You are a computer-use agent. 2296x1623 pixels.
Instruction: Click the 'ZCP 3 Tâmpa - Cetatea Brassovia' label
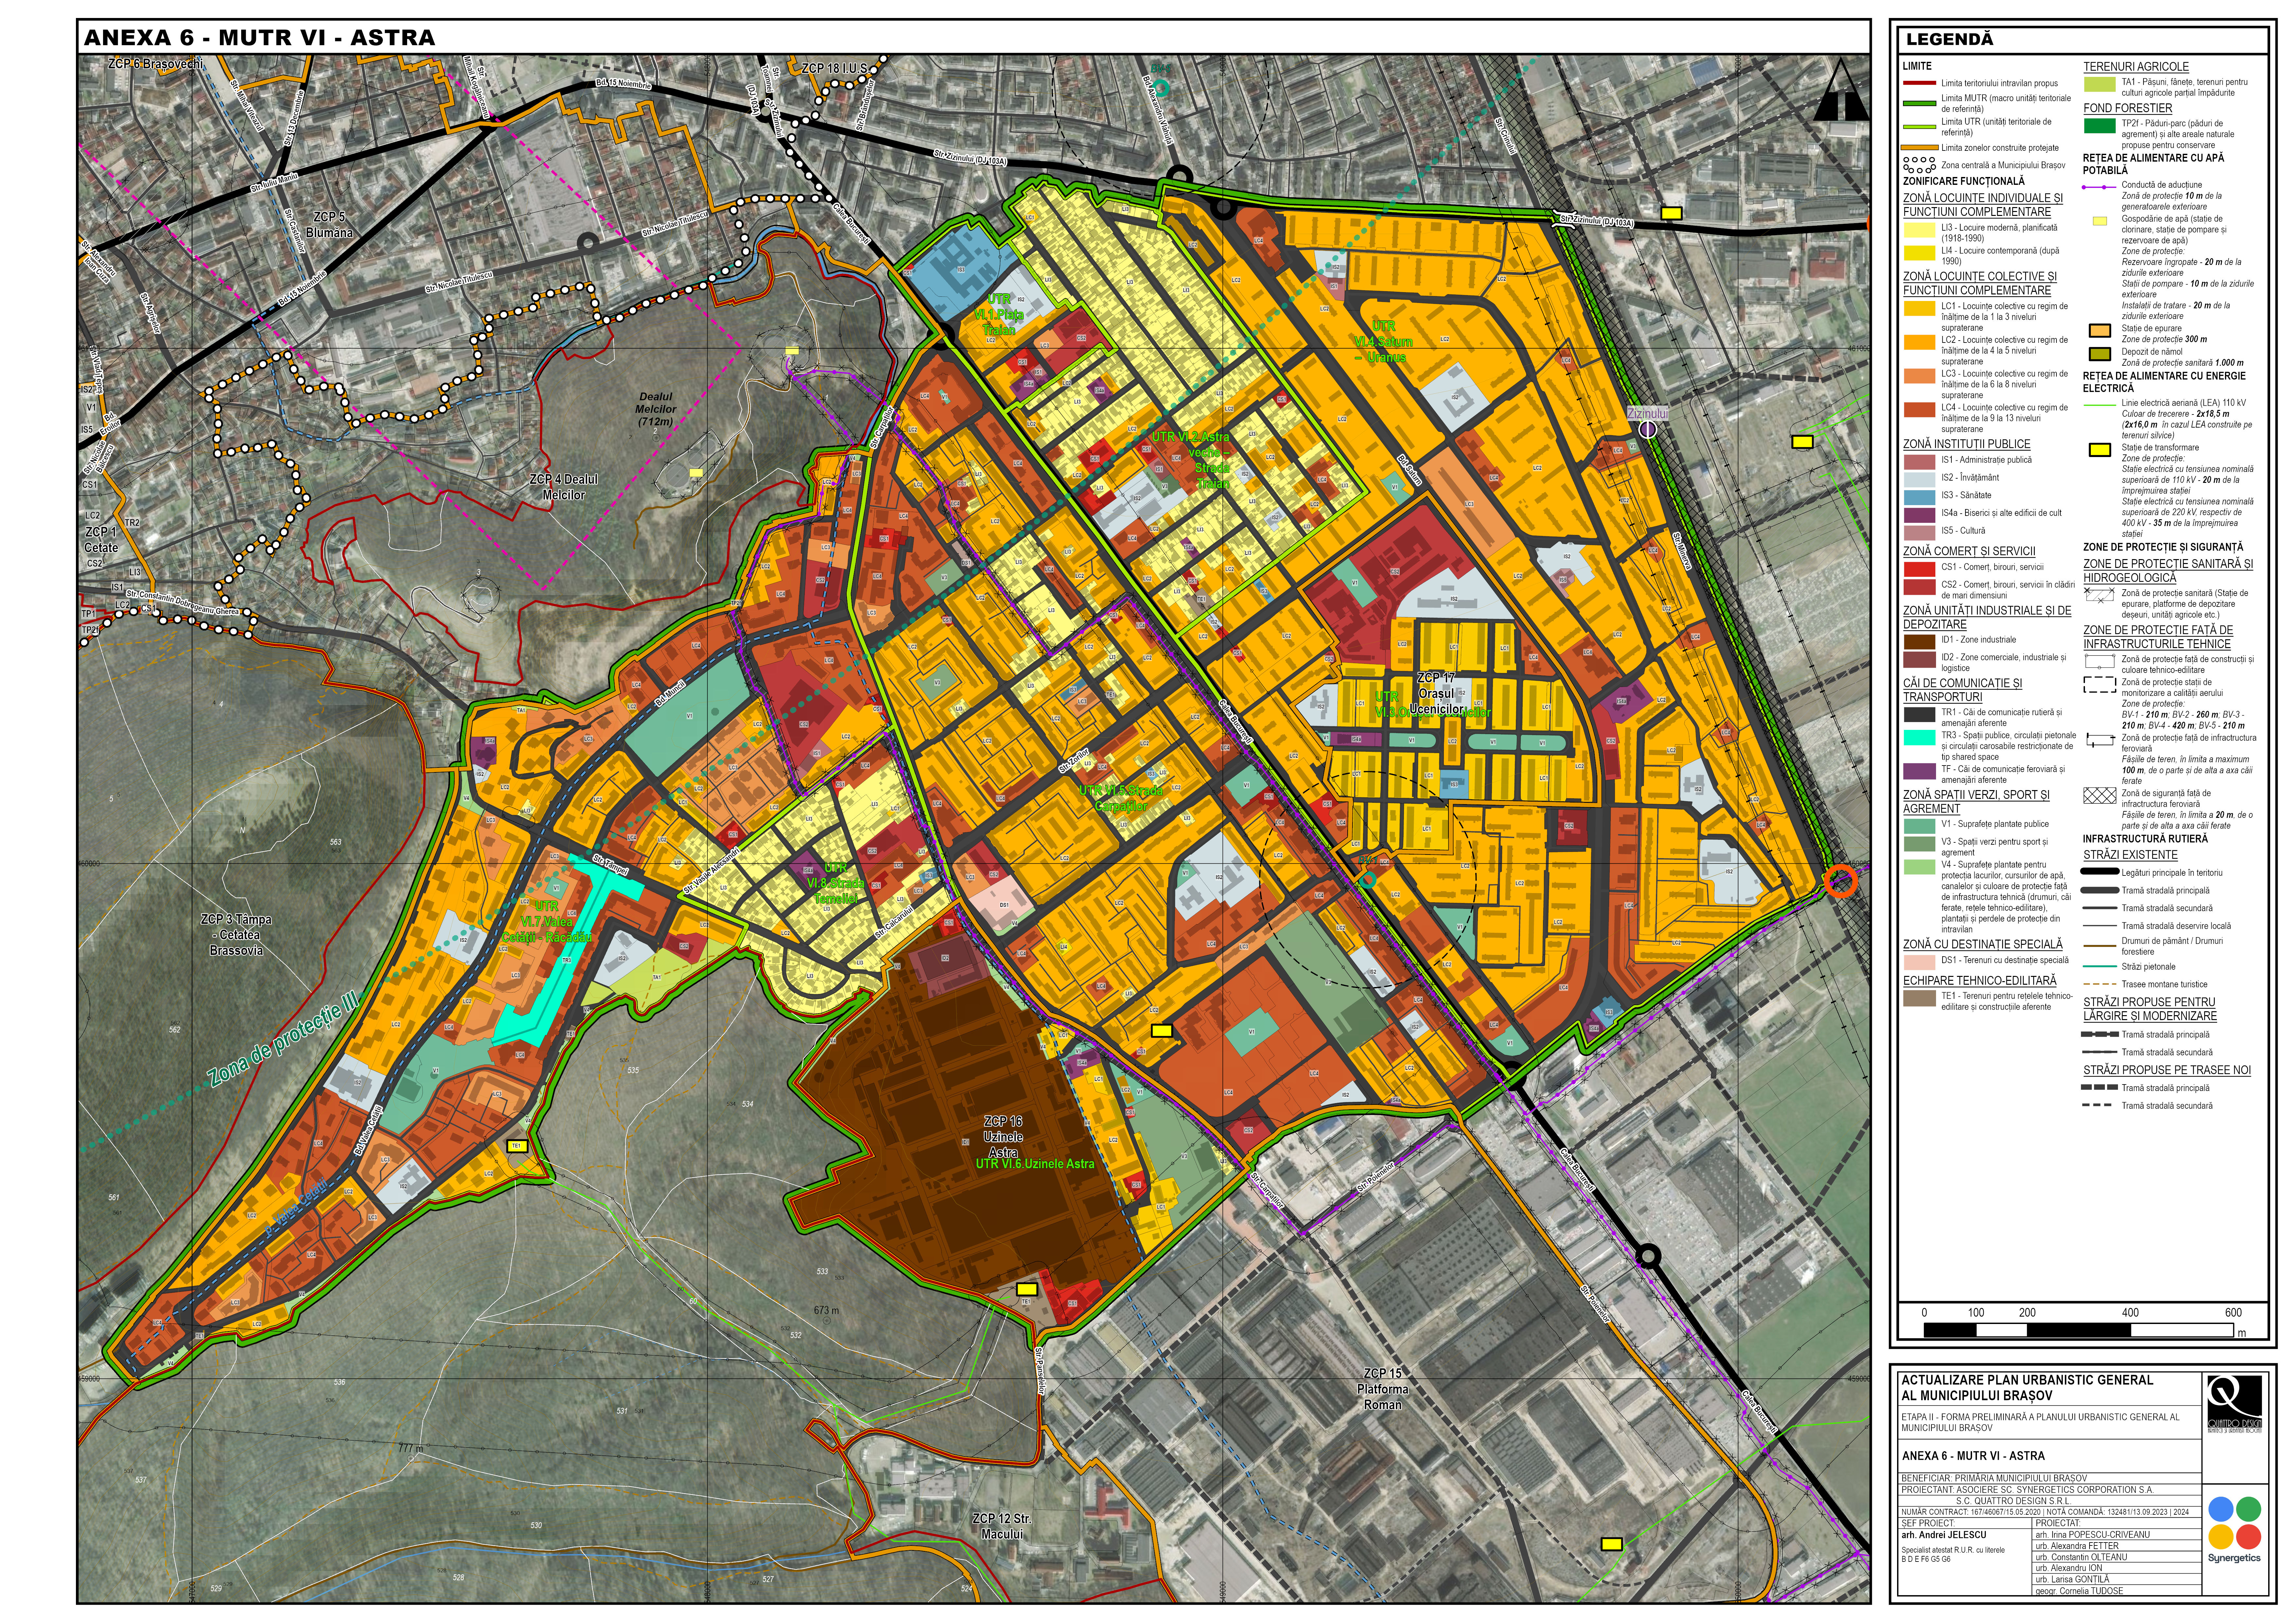(236, 935)
